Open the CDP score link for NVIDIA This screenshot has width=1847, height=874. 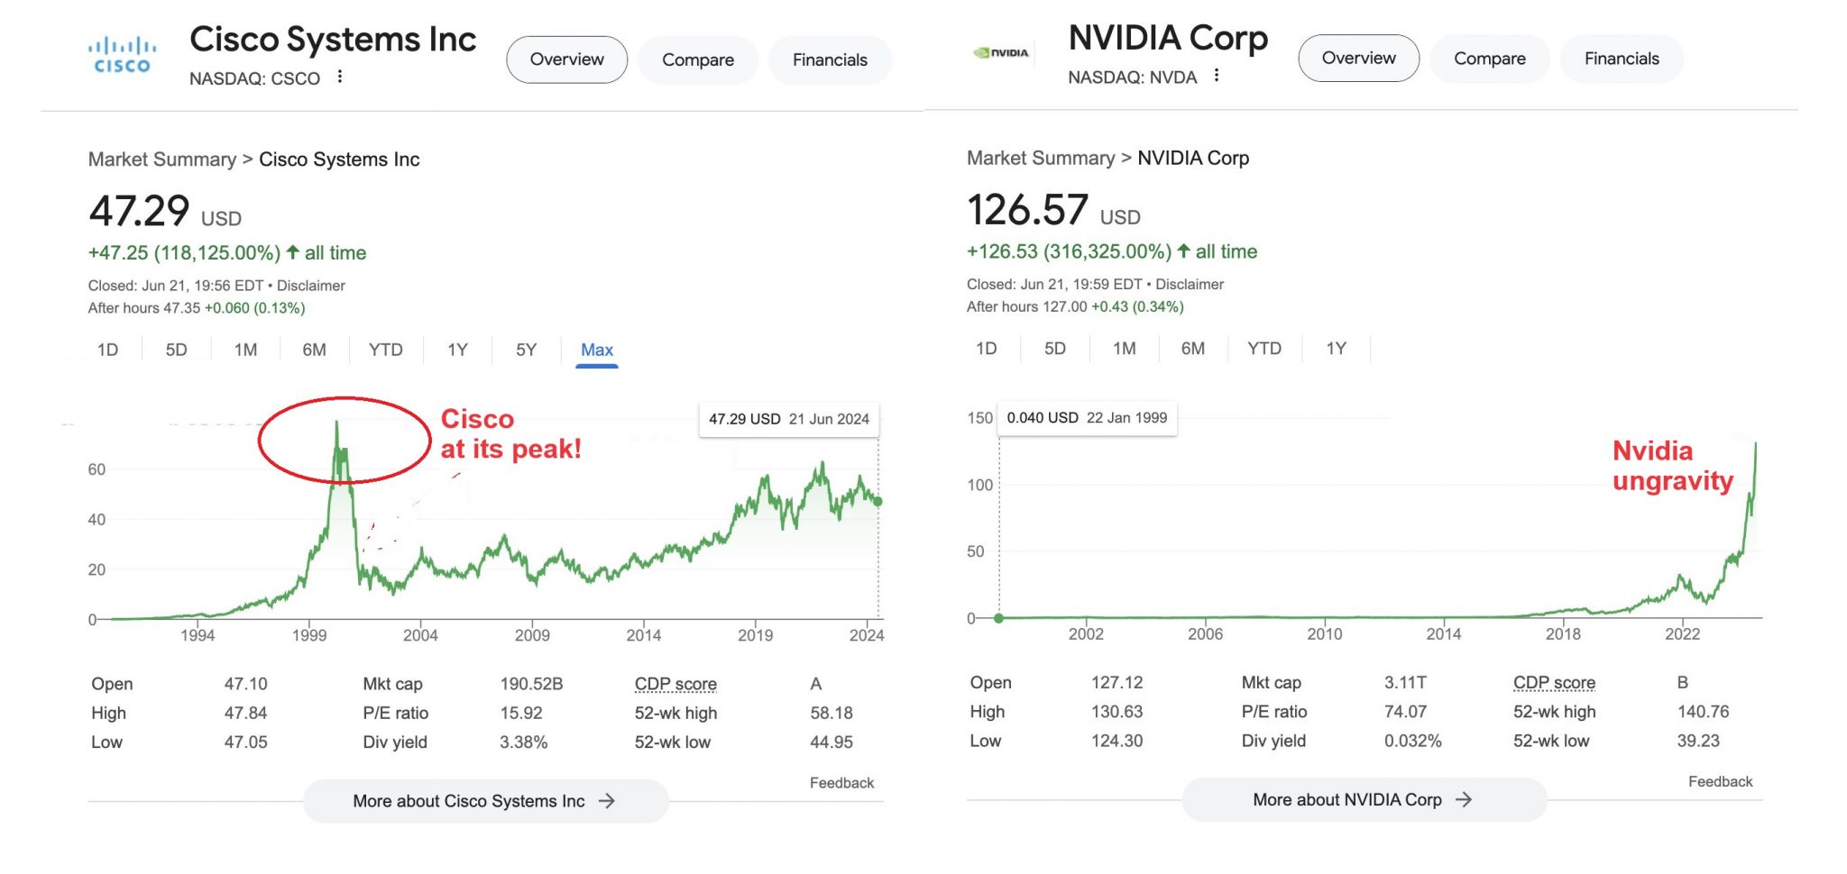pos(1553,682)
